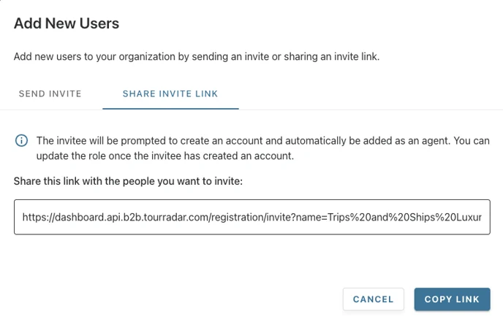Dismiss the dialog with Cancel button
Screen dimensions: 503x322
[x=373, y=299]
